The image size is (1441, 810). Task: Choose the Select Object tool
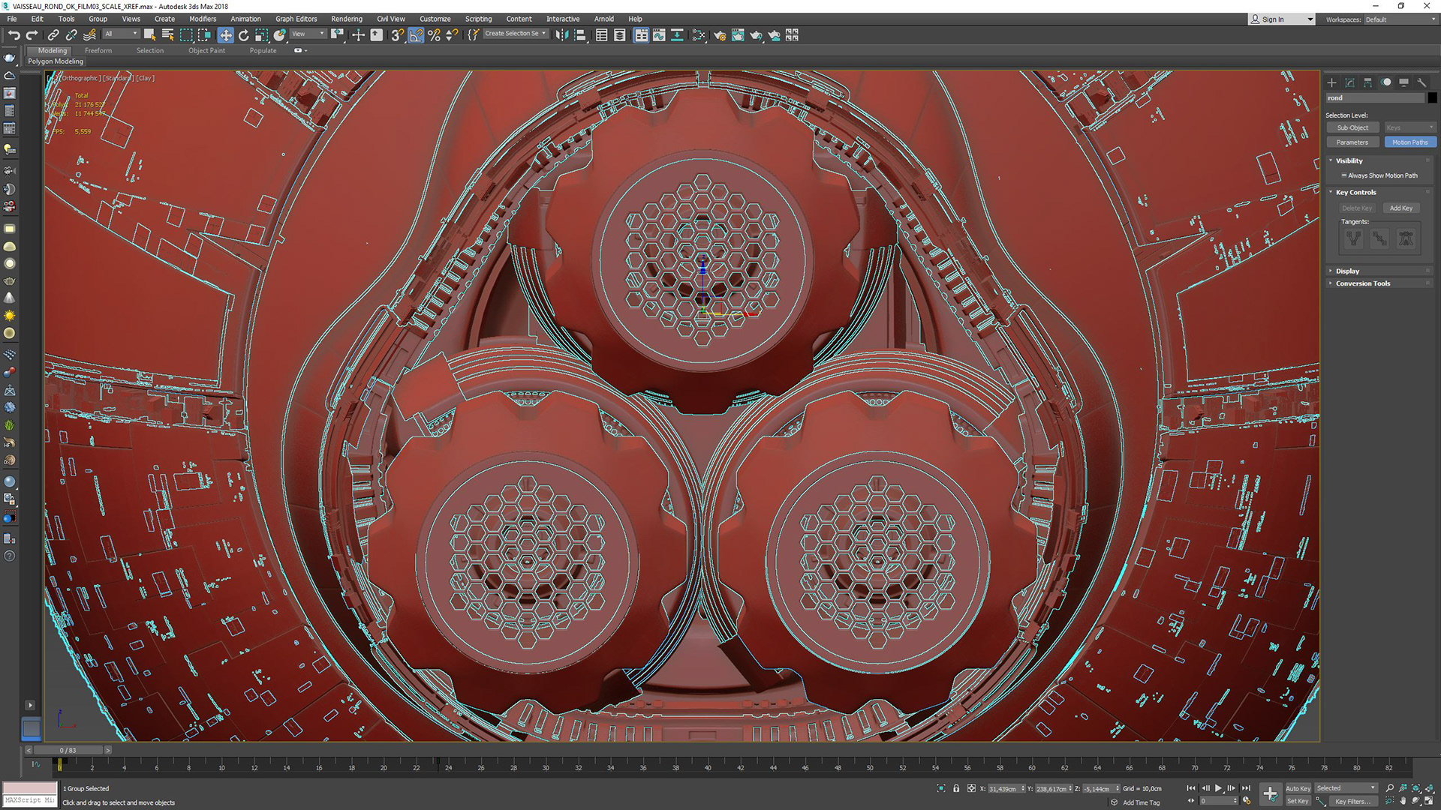(149, 35)
